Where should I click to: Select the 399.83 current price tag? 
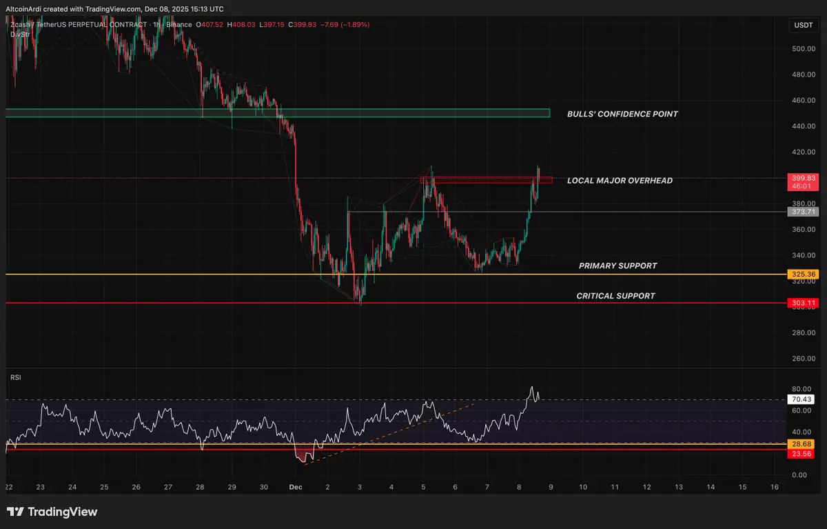[x=802, y=178]
